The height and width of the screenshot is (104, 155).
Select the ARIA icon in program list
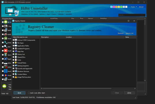click(6, 63)
